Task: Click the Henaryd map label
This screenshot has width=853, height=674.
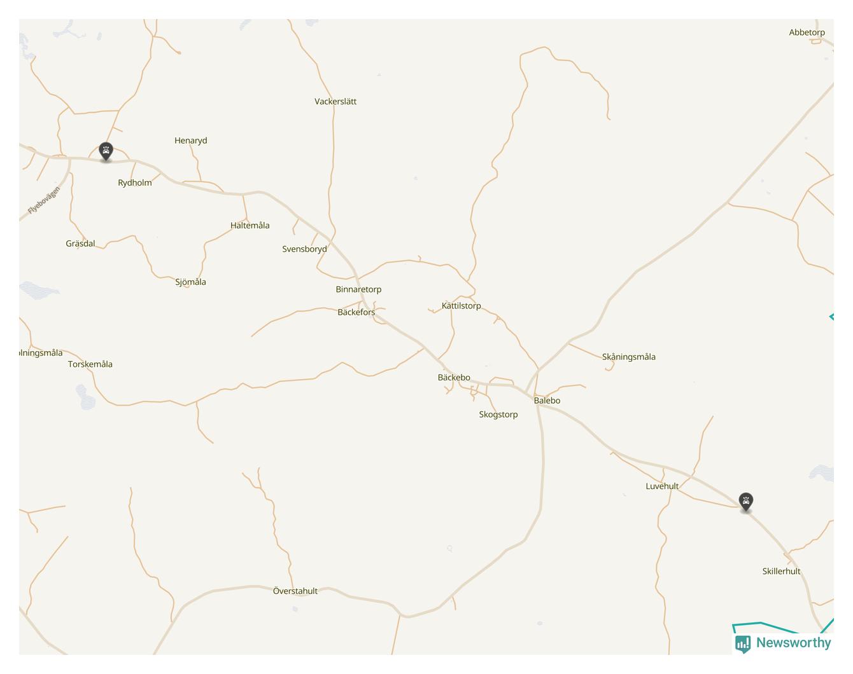Action: point(190,141)
